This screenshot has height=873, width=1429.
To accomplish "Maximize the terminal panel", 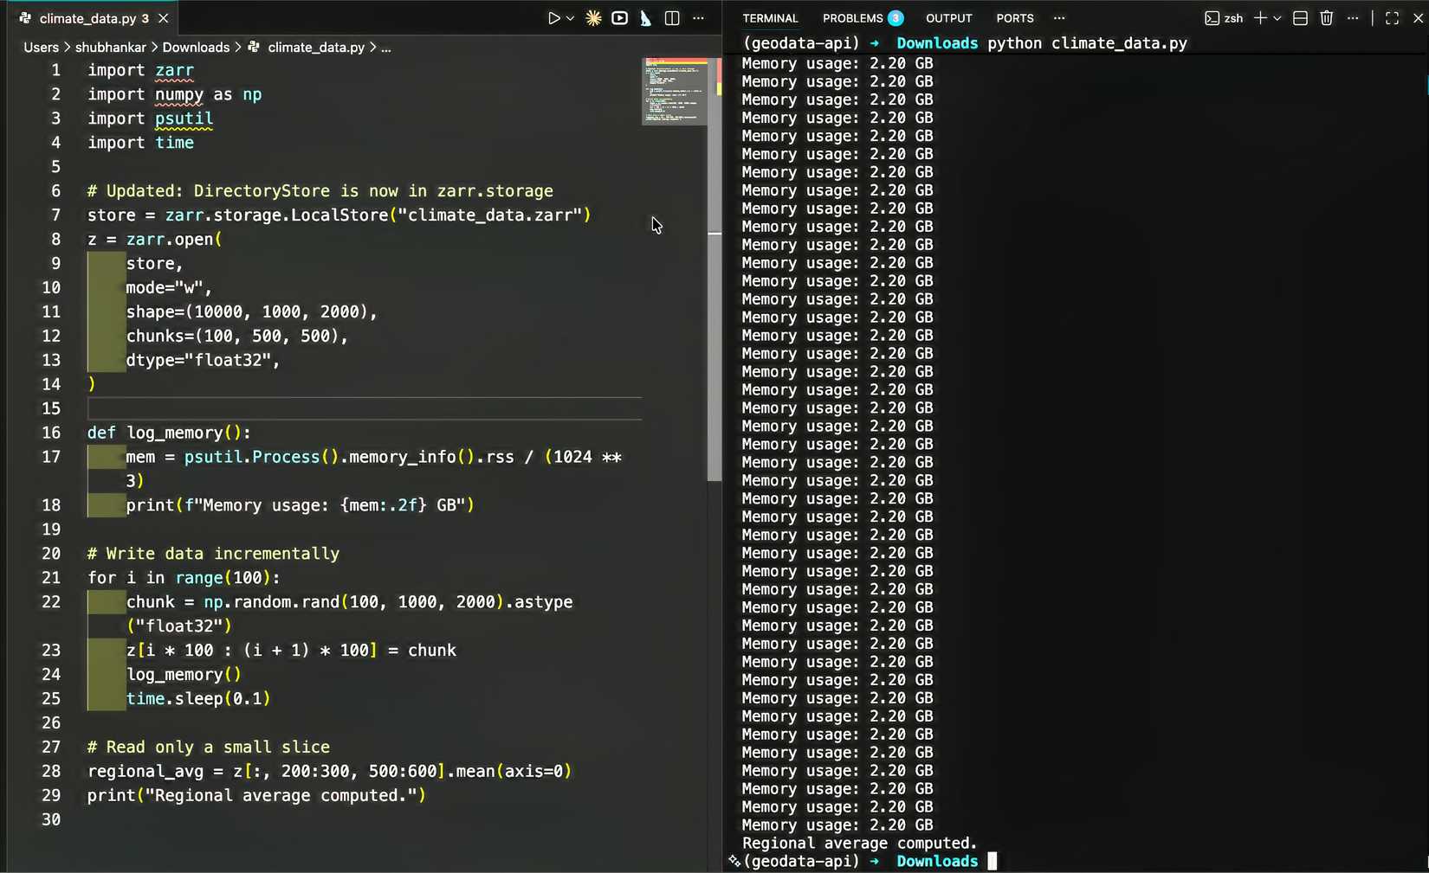I will tap(1390, 17).
